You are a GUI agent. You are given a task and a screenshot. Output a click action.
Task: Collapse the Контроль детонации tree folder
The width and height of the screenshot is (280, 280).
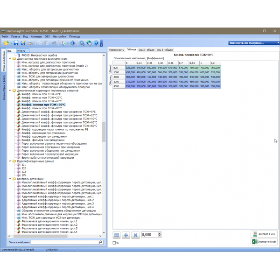(10, 179)
